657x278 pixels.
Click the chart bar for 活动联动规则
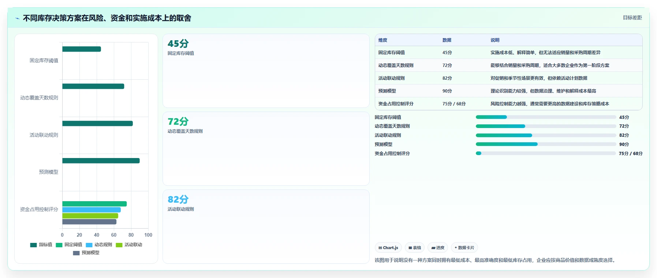tap(98, 124)
